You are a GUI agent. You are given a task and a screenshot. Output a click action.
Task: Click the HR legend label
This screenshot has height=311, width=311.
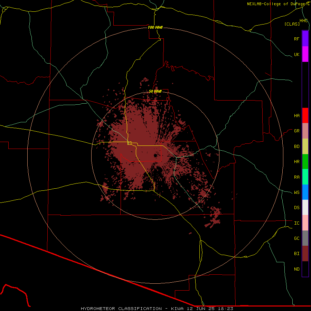[296, 162]
